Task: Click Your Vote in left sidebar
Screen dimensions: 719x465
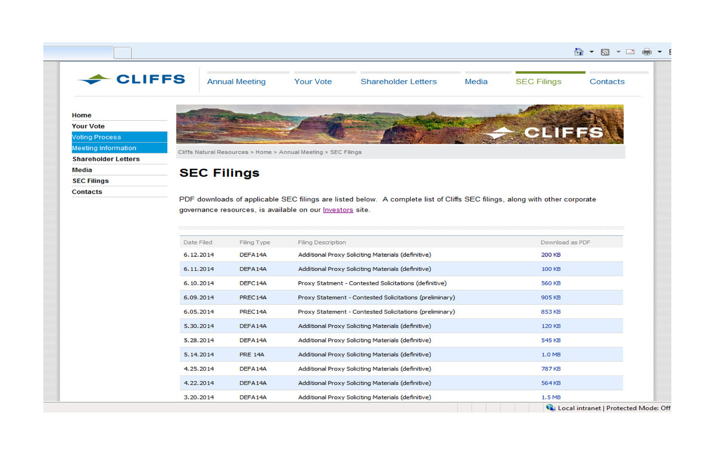Action: 88,126
